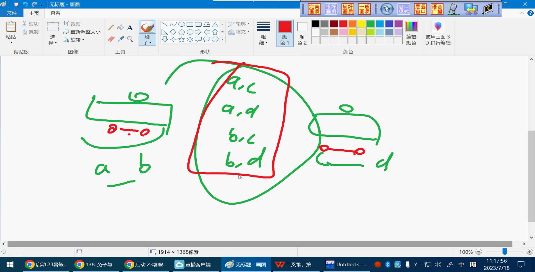Choose the five-point star shape
This screenshot has height=272, width=535.
[x=182, y=39]
